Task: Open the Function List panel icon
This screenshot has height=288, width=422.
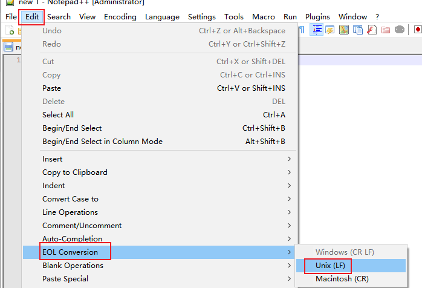Action: 372,30
